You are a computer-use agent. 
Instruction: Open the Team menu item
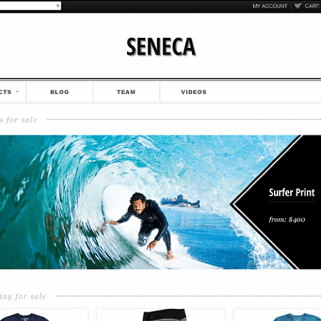click(x=126, y=92)
